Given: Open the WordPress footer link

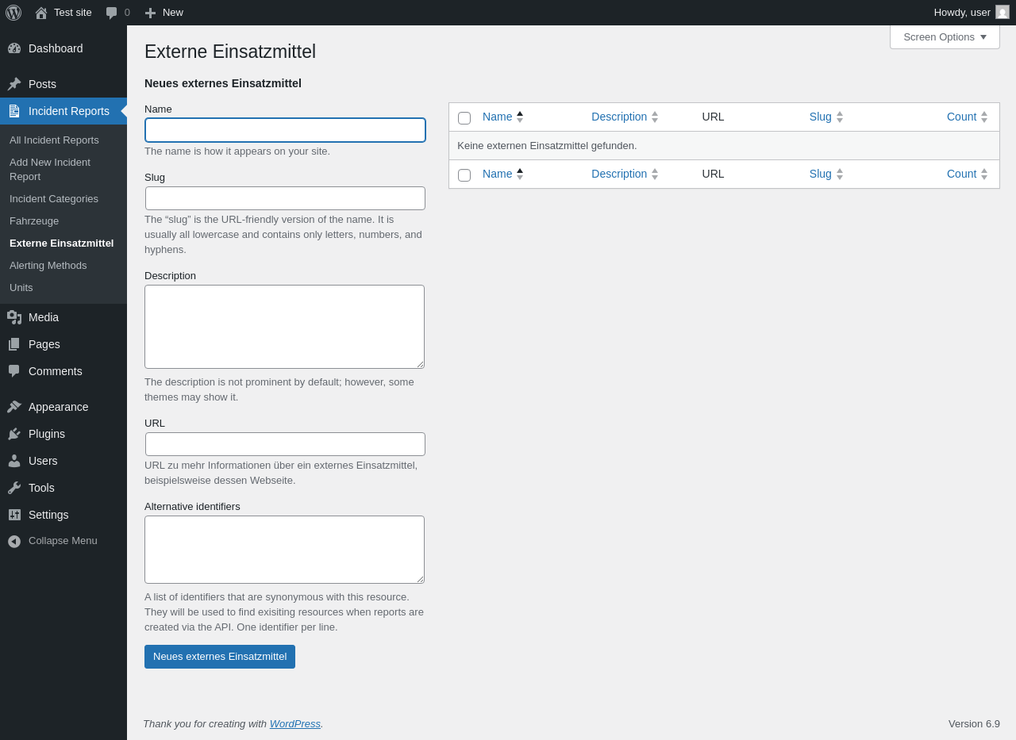Looking at the screenshot, I should coord(295,724).
